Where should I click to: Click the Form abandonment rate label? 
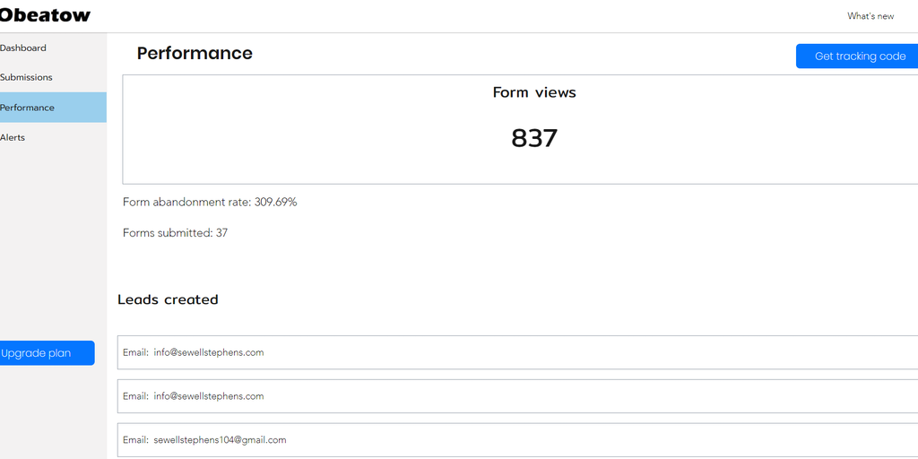pyautogui.click(x=186, y=203)
